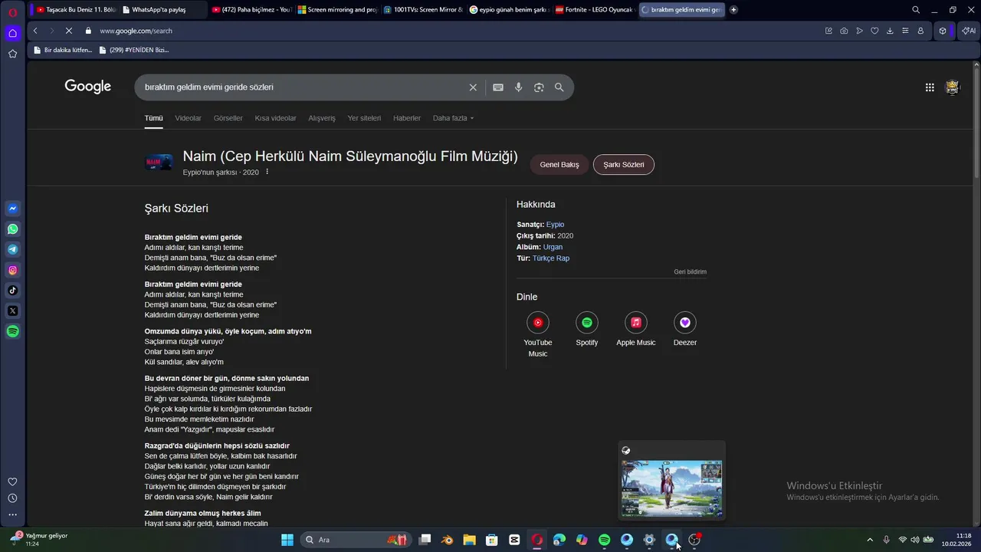Open the sidebar heart (pinboards) icon
This screenshot has width=981, height=552.
(x=12, y=481)
